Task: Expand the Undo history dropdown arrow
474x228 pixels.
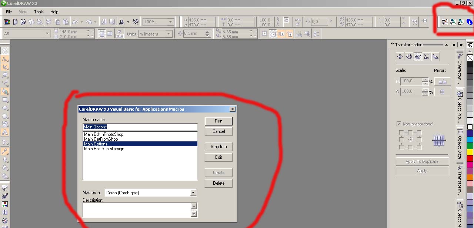Action: tap(81, 22)
